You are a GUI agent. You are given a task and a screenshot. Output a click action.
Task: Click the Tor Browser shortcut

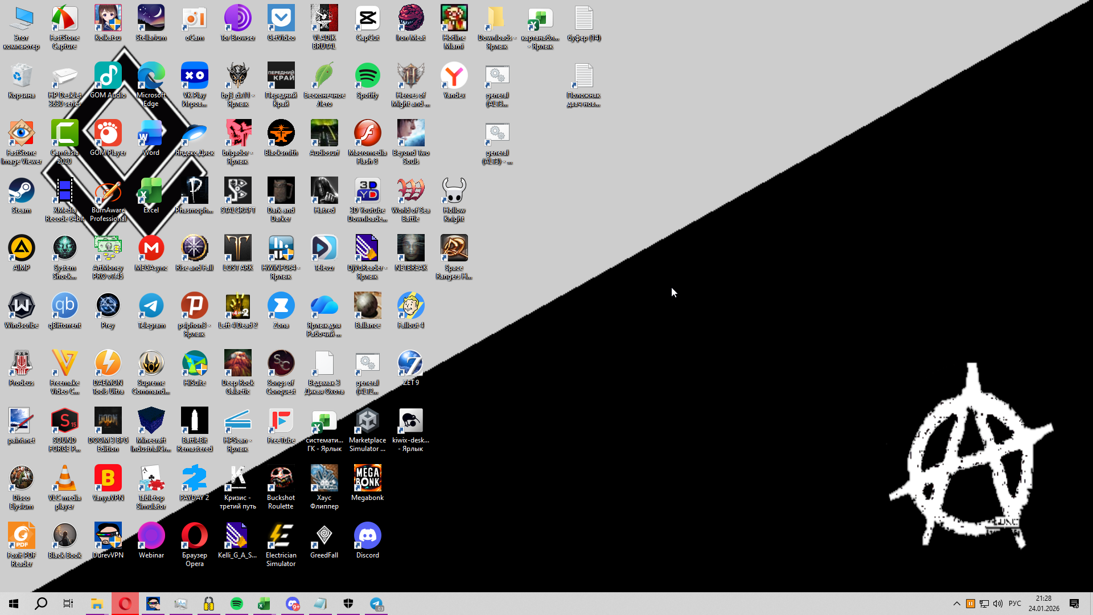pos(238,19)
